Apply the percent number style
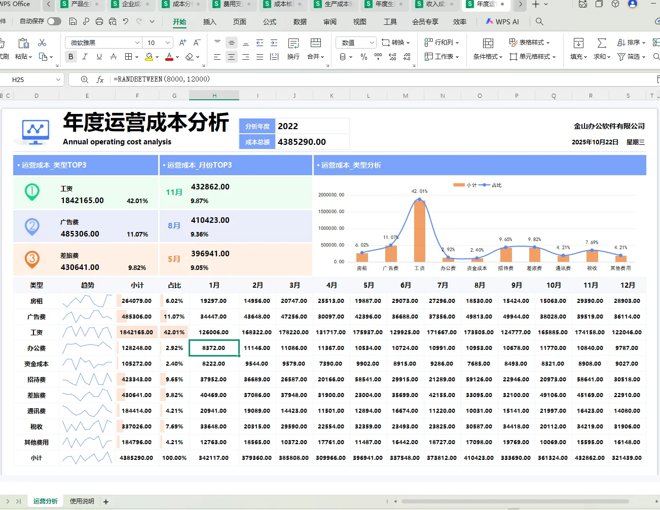The width and height of the screenshot is (660, 510). tap(364, 57)
